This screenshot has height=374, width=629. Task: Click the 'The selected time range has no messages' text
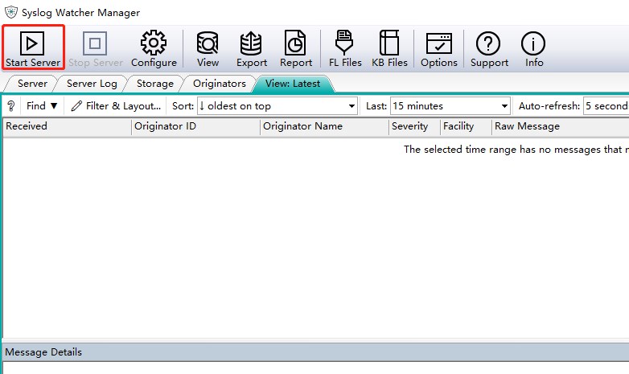[x=516, y=150]
